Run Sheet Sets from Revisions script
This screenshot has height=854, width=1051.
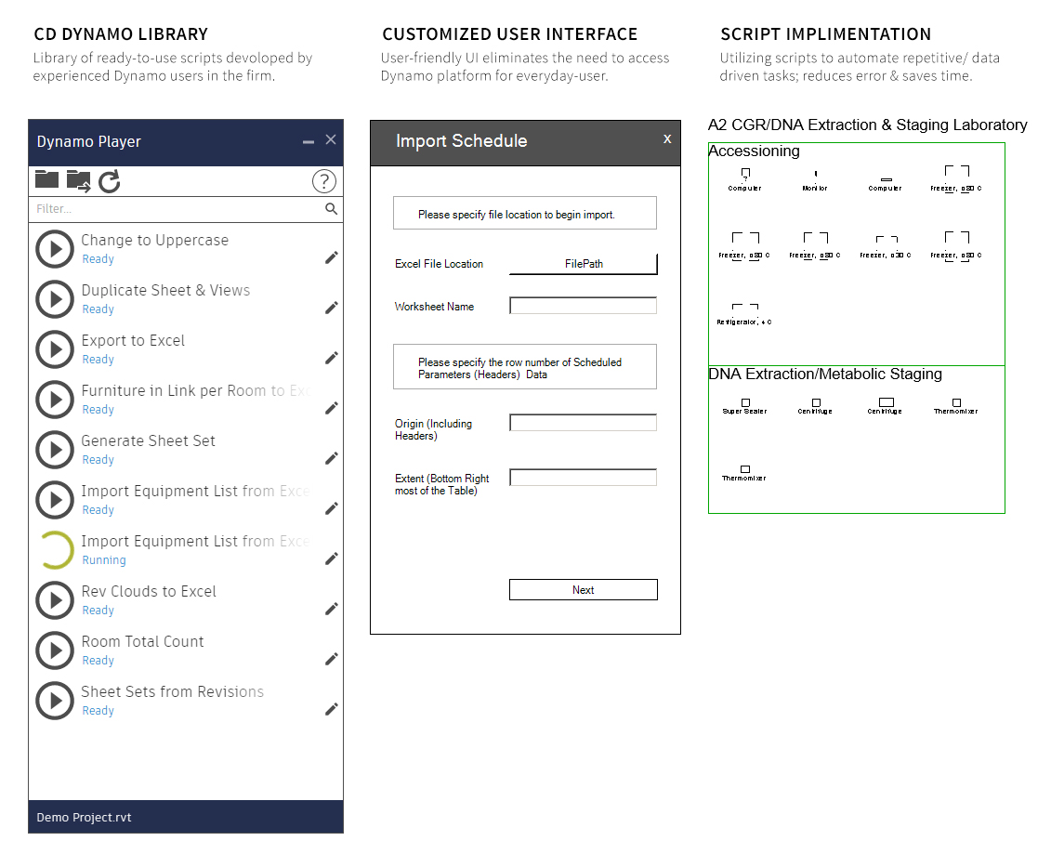(54, 701)
